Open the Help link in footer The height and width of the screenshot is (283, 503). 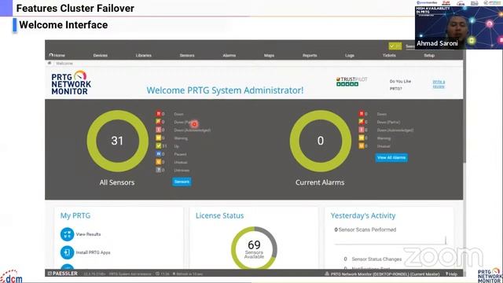(x=451, y=274)
